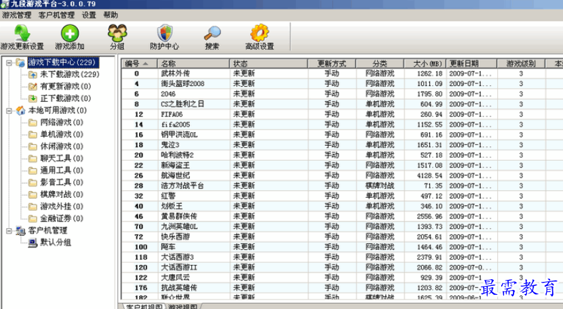563x309 pixels.
Task: Open the 游戏管理 menu
Action: click(x=16, y=15)
